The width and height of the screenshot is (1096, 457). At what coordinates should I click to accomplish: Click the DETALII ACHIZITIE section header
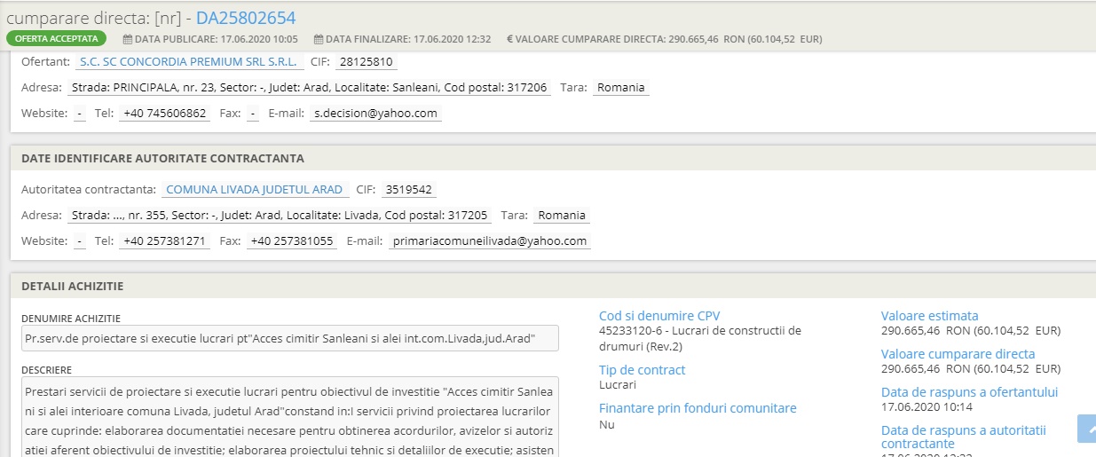click(73, 287)
